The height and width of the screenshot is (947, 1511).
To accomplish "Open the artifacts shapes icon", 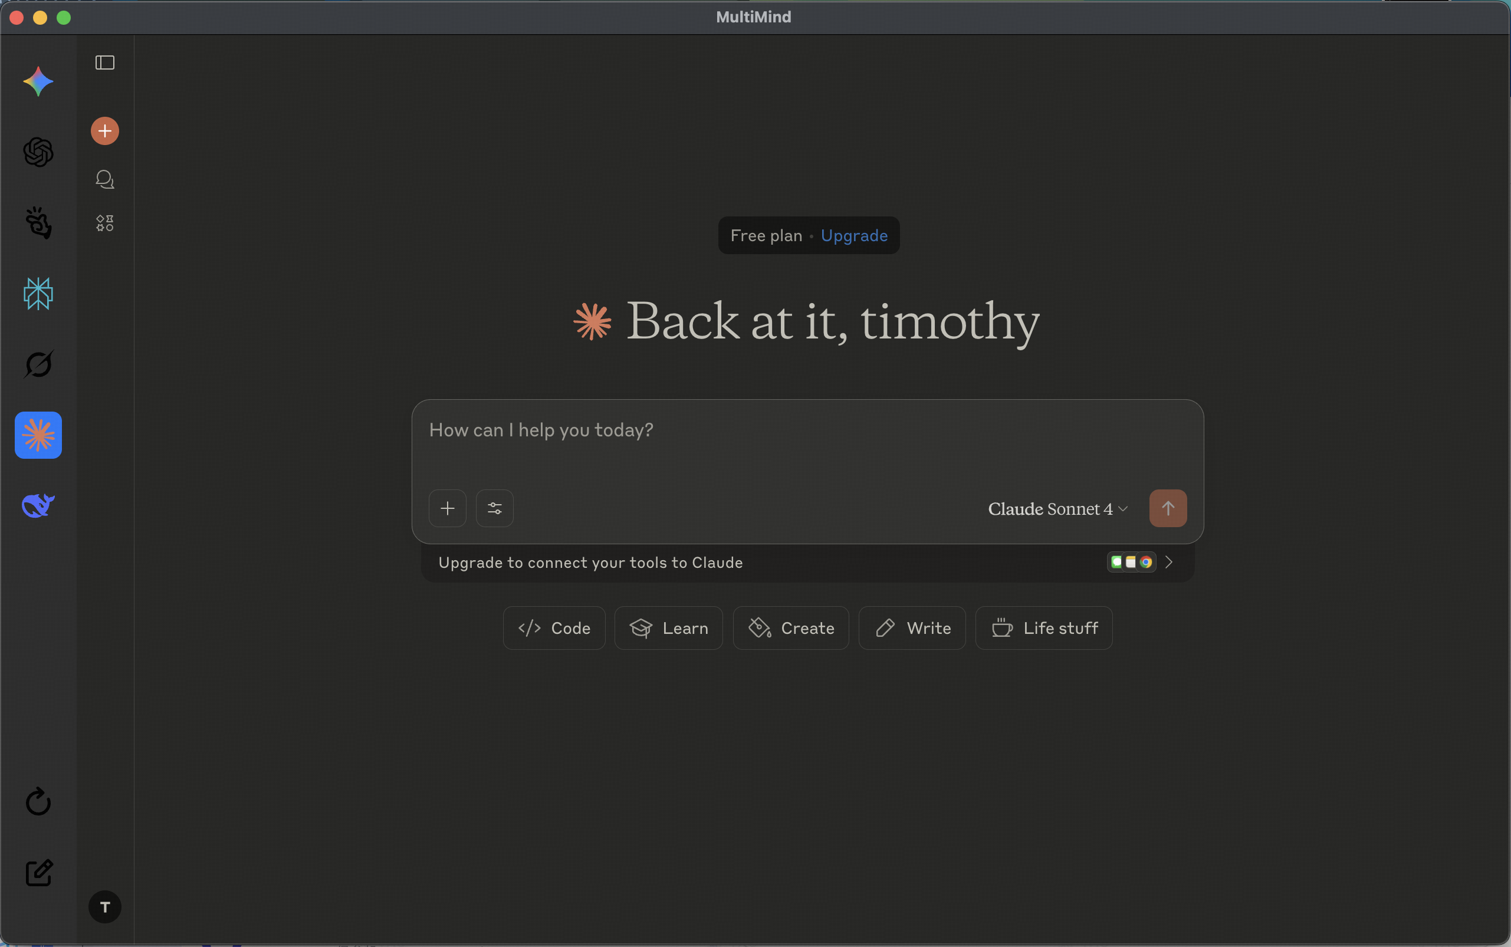I will [x=104, y=223].
